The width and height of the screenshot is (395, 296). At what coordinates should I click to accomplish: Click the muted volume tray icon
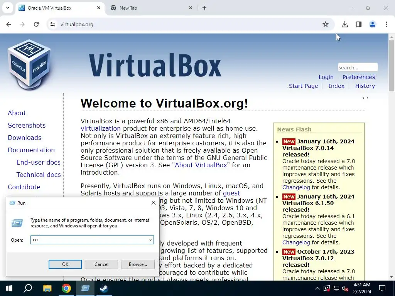pos(345,288)
